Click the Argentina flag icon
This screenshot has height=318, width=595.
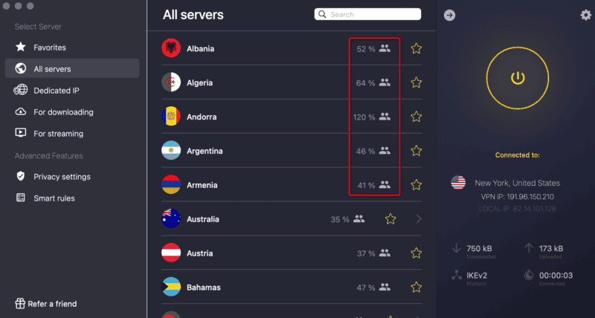[x=171, y=151]
